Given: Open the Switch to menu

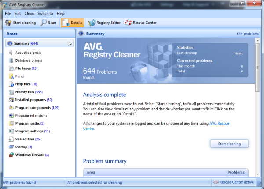Looking at the screenshot, I should pyautogui.click(x=45, y=14).
